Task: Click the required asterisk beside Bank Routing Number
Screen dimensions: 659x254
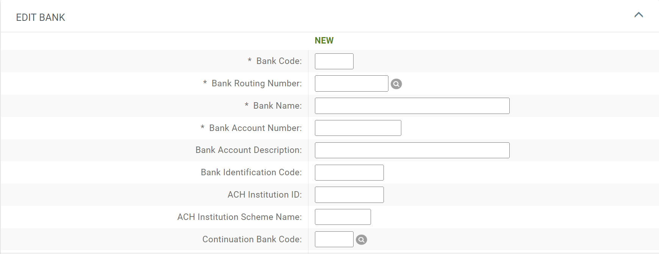Action: pyautogui.click(x=205, y=83)
